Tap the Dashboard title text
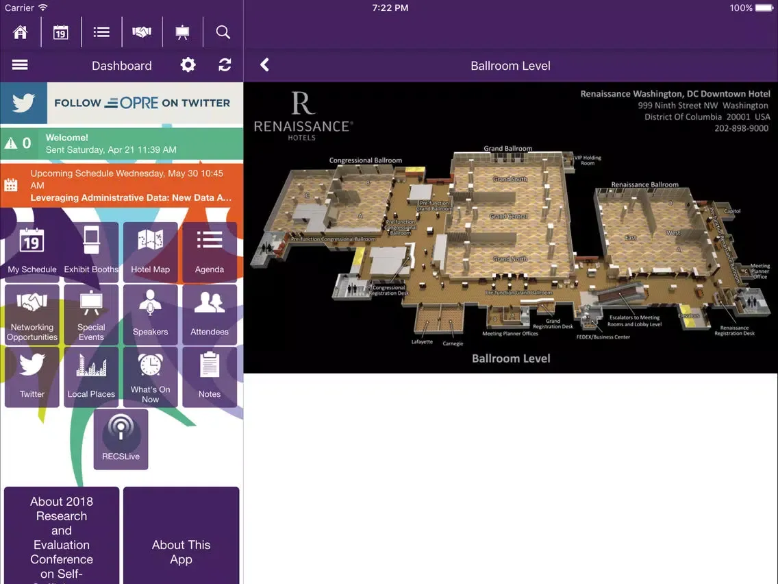The height and width of the screenshot is (584, 778). tap(122, 66)
